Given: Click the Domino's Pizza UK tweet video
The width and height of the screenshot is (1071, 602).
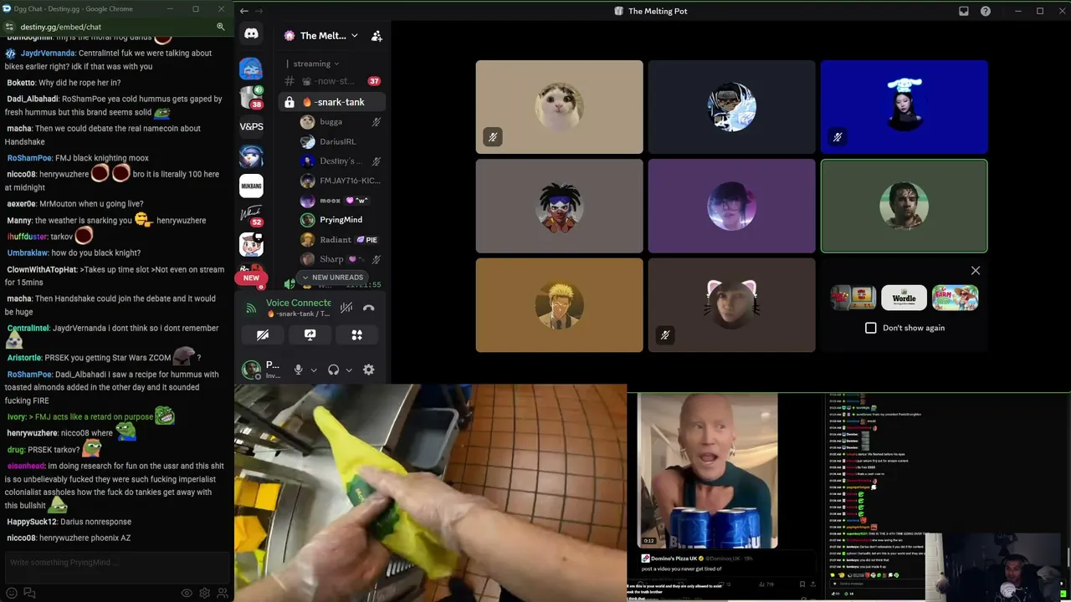Looking at the screenshot, I should click(708, 472).
